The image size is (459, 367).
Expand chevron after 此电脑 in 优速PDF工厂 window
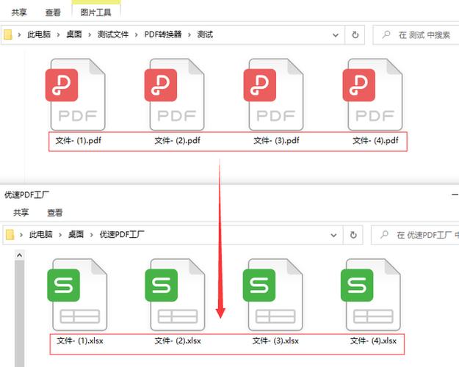(x=60, y=235)
